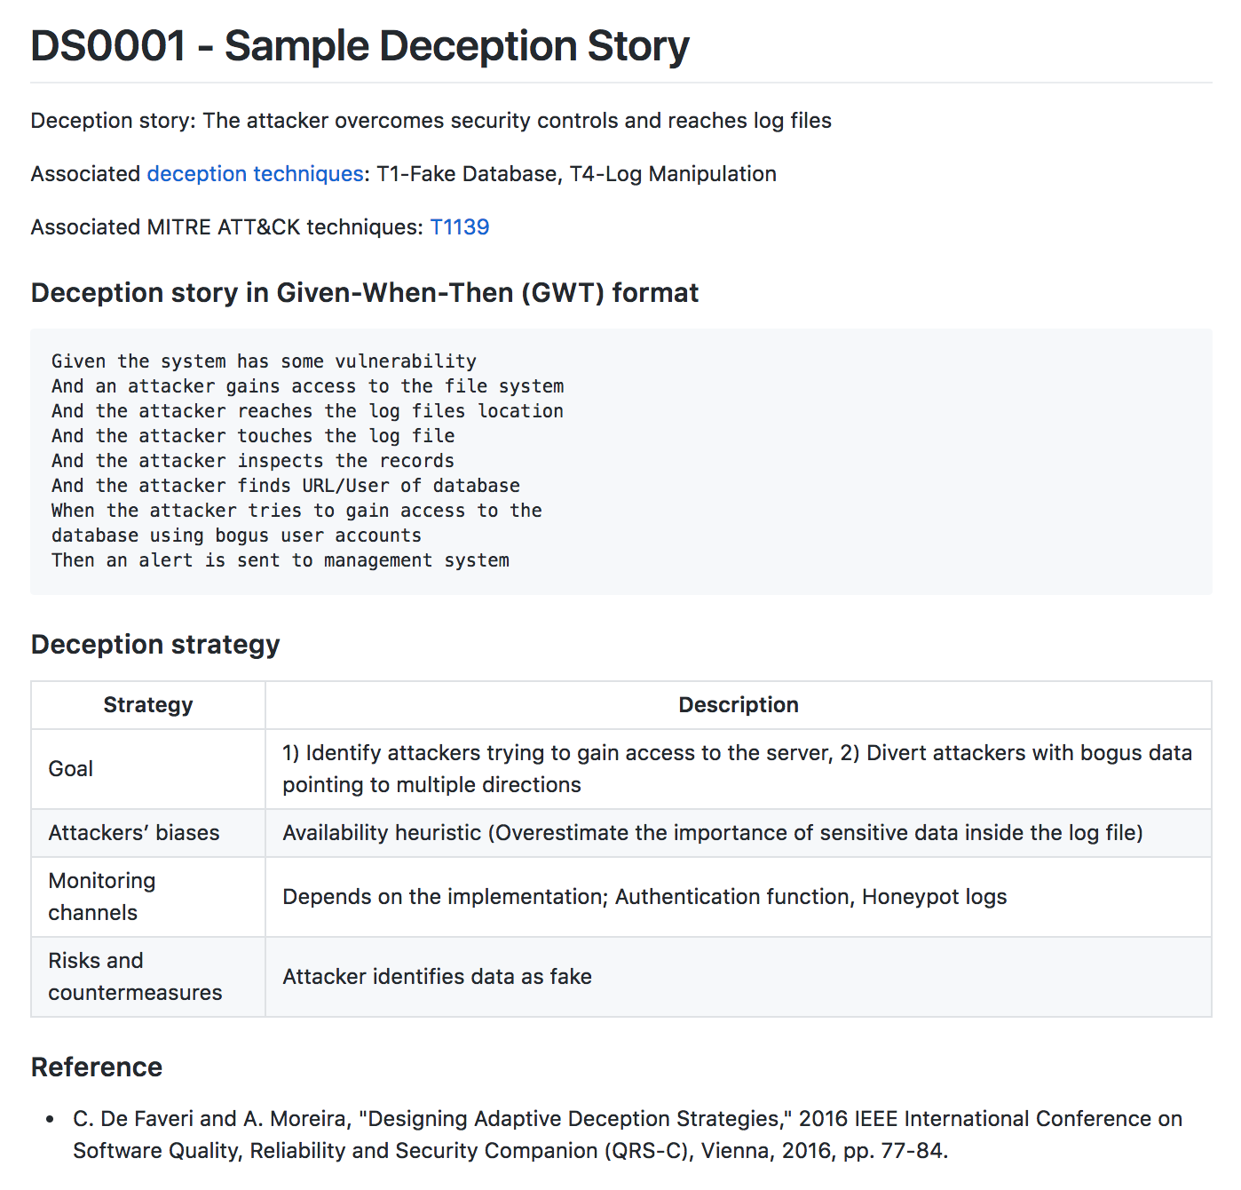This screenshot has width=1241, height=1190.
Task: Click the "Risks and countermeasures" table cell
Action: pos(148,977)
